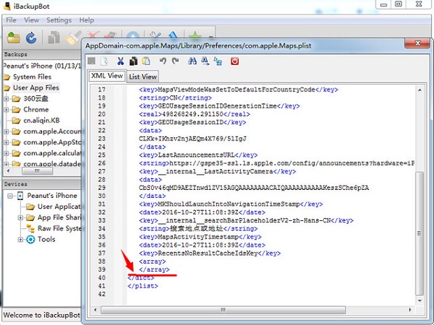Click the Raw File System icon
434x325 pixels.
30,228
